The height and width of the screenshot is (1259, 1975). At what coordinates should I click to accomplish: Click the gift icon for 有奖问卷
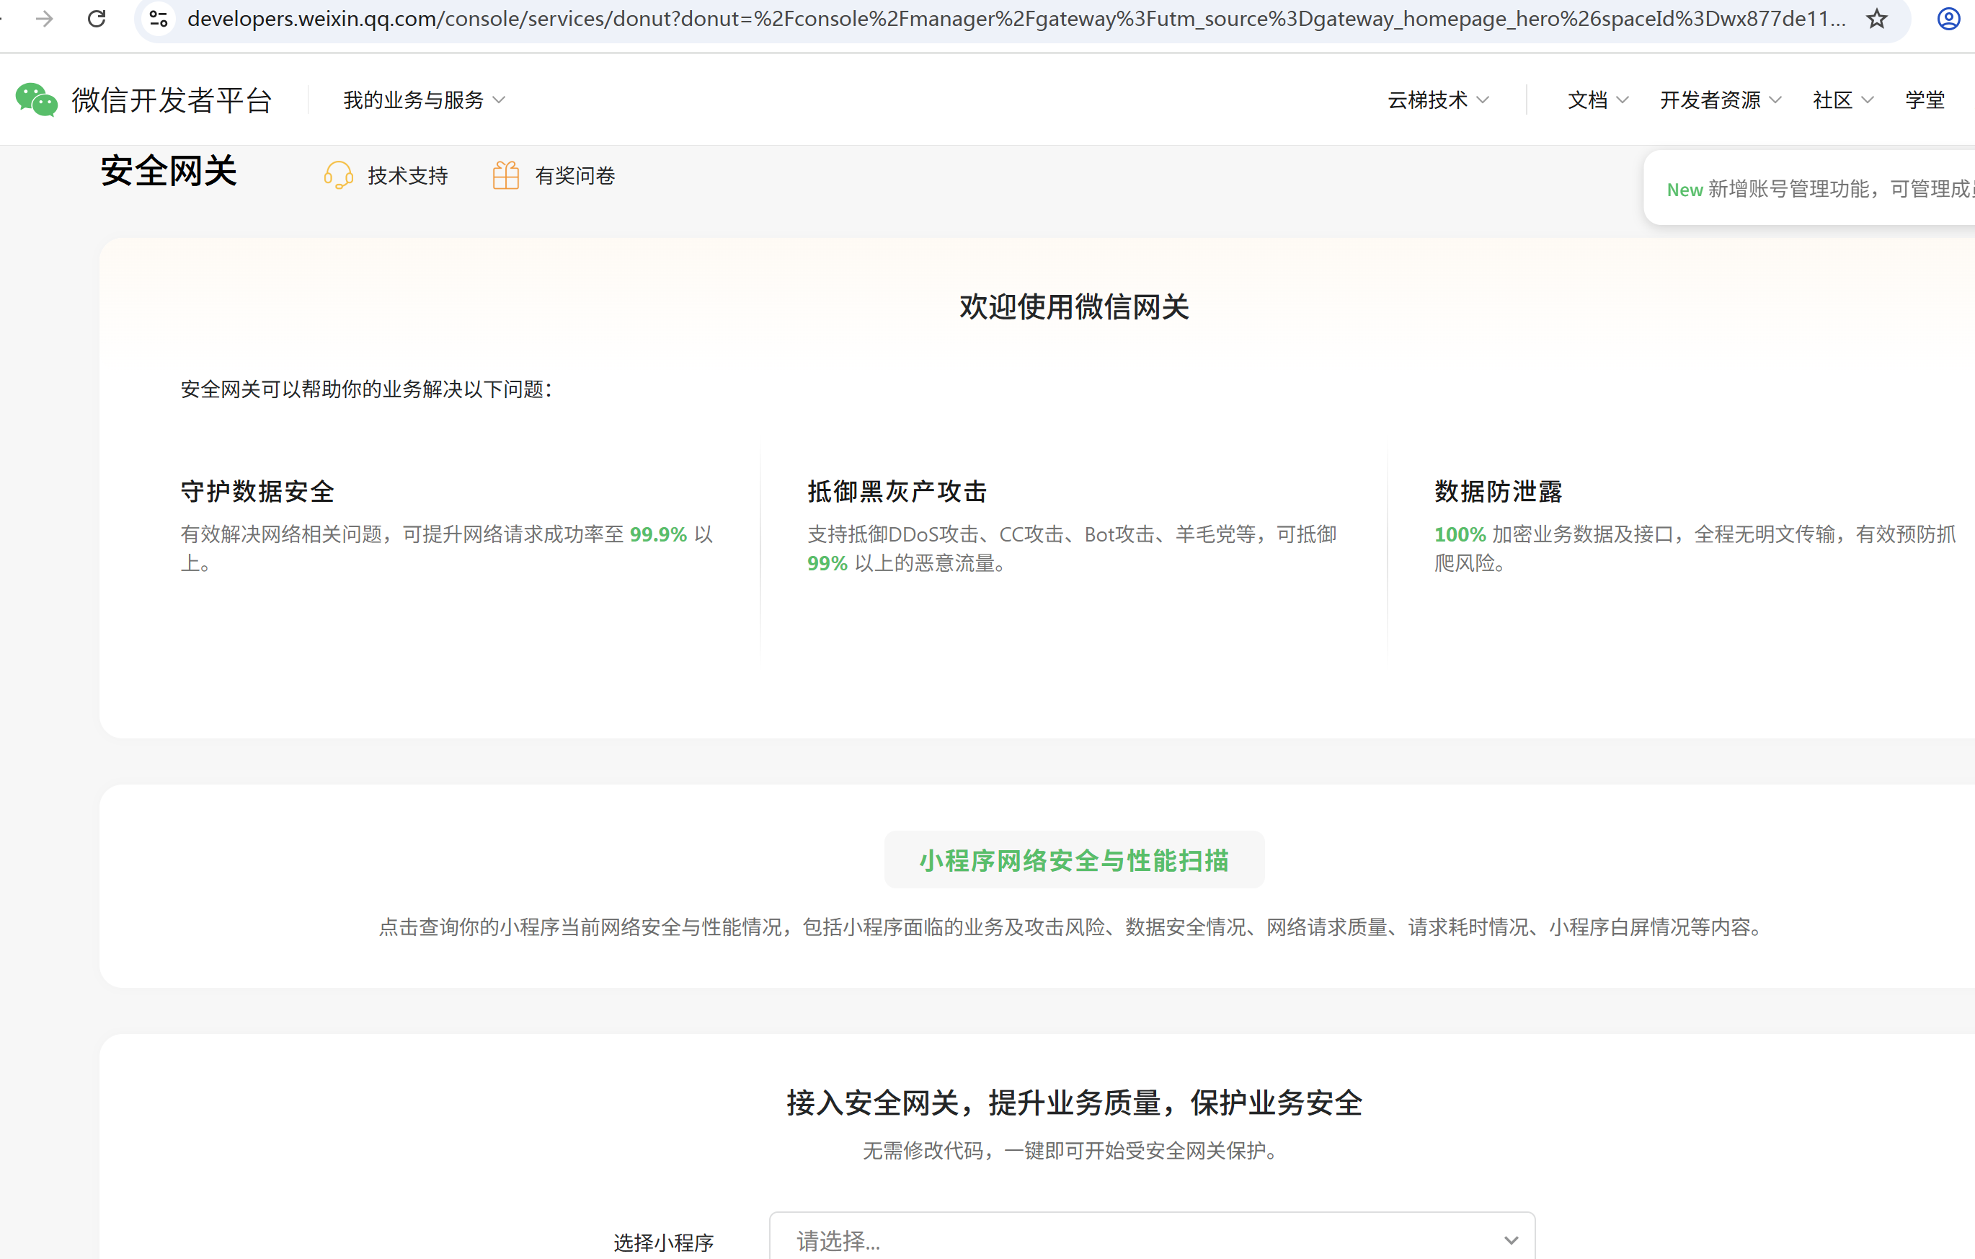pyautogui.click(x=505, y=175)
